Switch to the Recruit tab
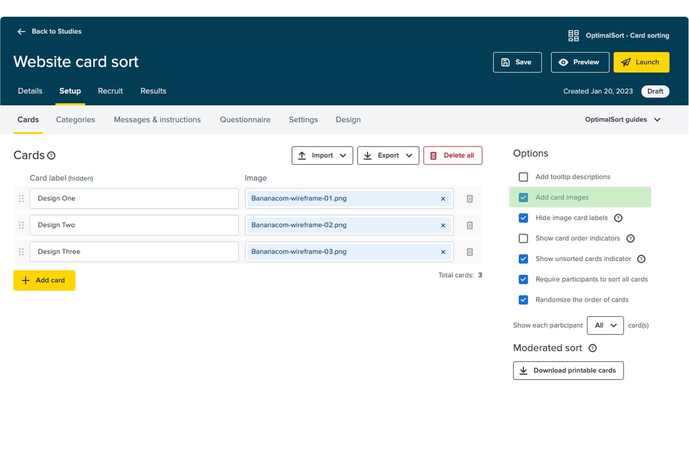Screen dimensions: 689x459 tap(110, 91)
